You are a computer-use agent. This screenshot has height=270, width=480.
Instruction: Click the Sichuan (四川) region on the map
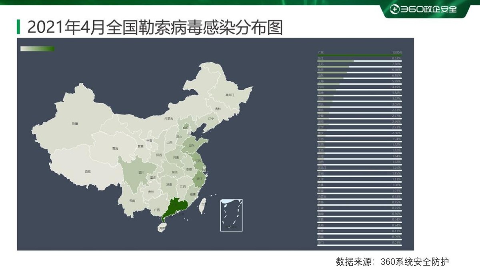coord(142,172)
